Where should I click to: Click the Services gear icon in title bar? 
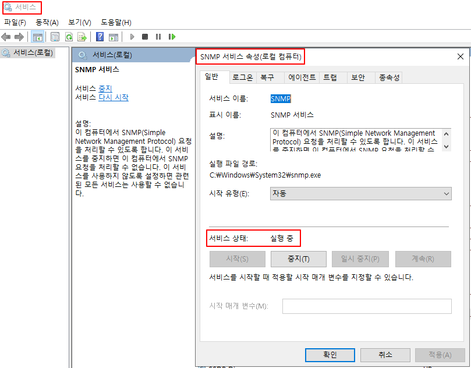pos(8,7)
